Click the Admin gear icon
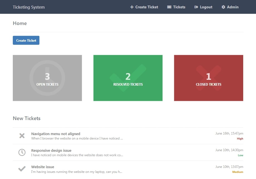Screen dimensions: 256x179 [x=223, y=7]
